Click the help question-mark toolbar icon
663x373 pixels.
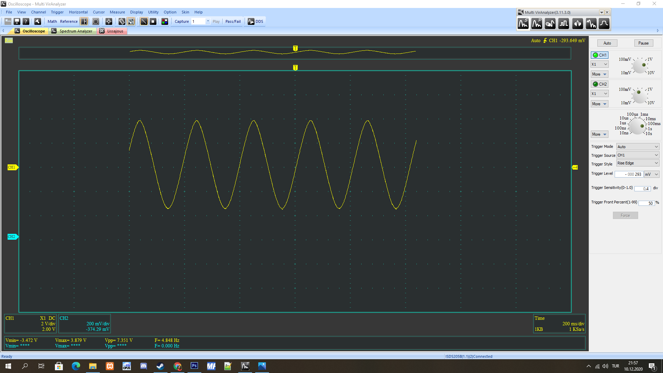pos(26,21)
